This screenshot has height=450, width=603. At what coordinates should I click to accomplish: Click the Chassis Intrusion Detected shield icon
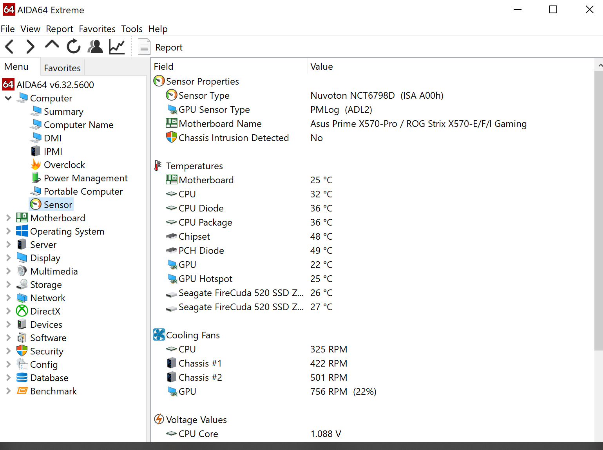coord(172,137)
